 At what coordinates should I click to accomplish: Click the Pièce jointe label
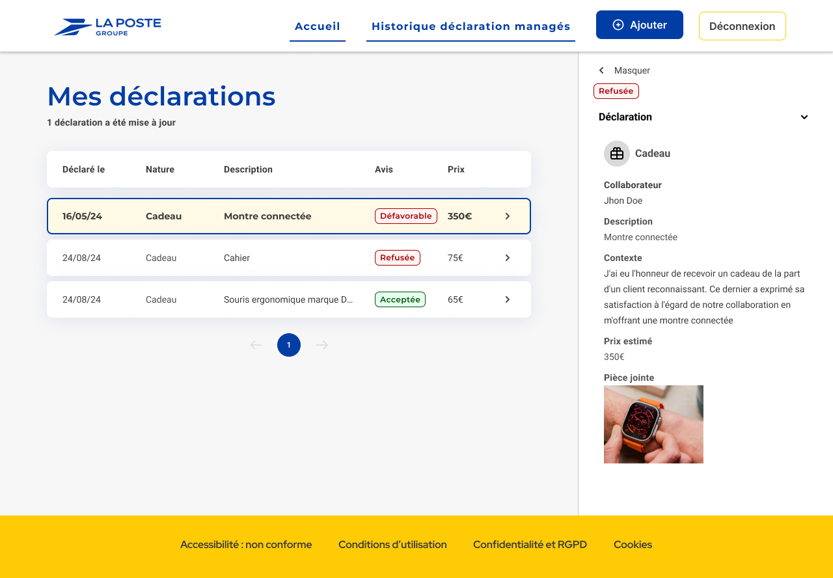pos(629,378)
